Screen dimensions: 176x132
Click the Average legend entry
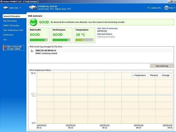[x=165, y=75]
